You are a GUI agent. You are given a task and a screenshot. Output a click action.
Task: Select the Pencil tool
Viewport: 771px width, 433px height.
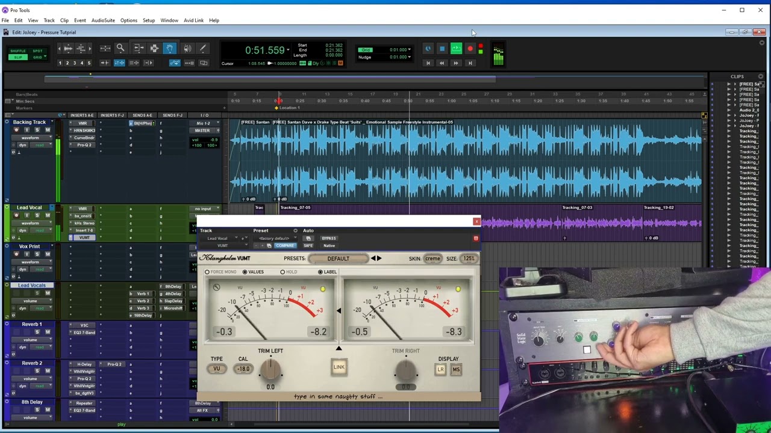(202, 49)
